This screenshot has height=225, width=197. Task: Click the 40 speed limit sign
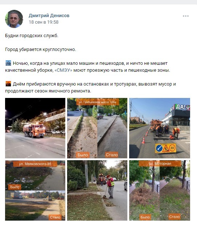[172, 148]
